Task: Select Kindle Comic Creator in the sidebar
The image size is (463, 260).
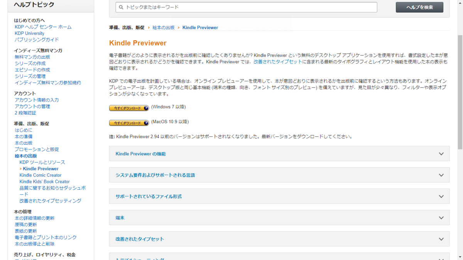Action: (x=40, y=175)
